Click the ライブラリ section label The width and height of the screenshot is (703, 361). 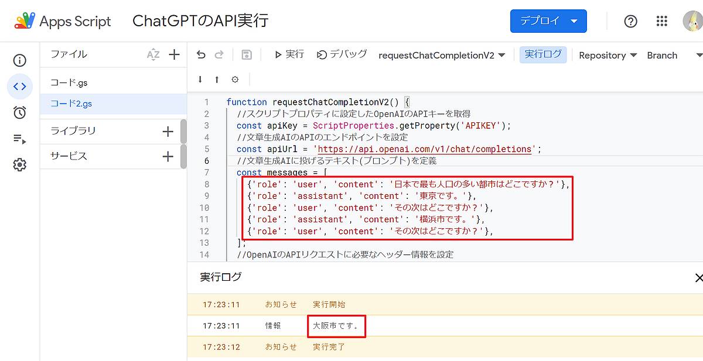[x=73, y=131]
